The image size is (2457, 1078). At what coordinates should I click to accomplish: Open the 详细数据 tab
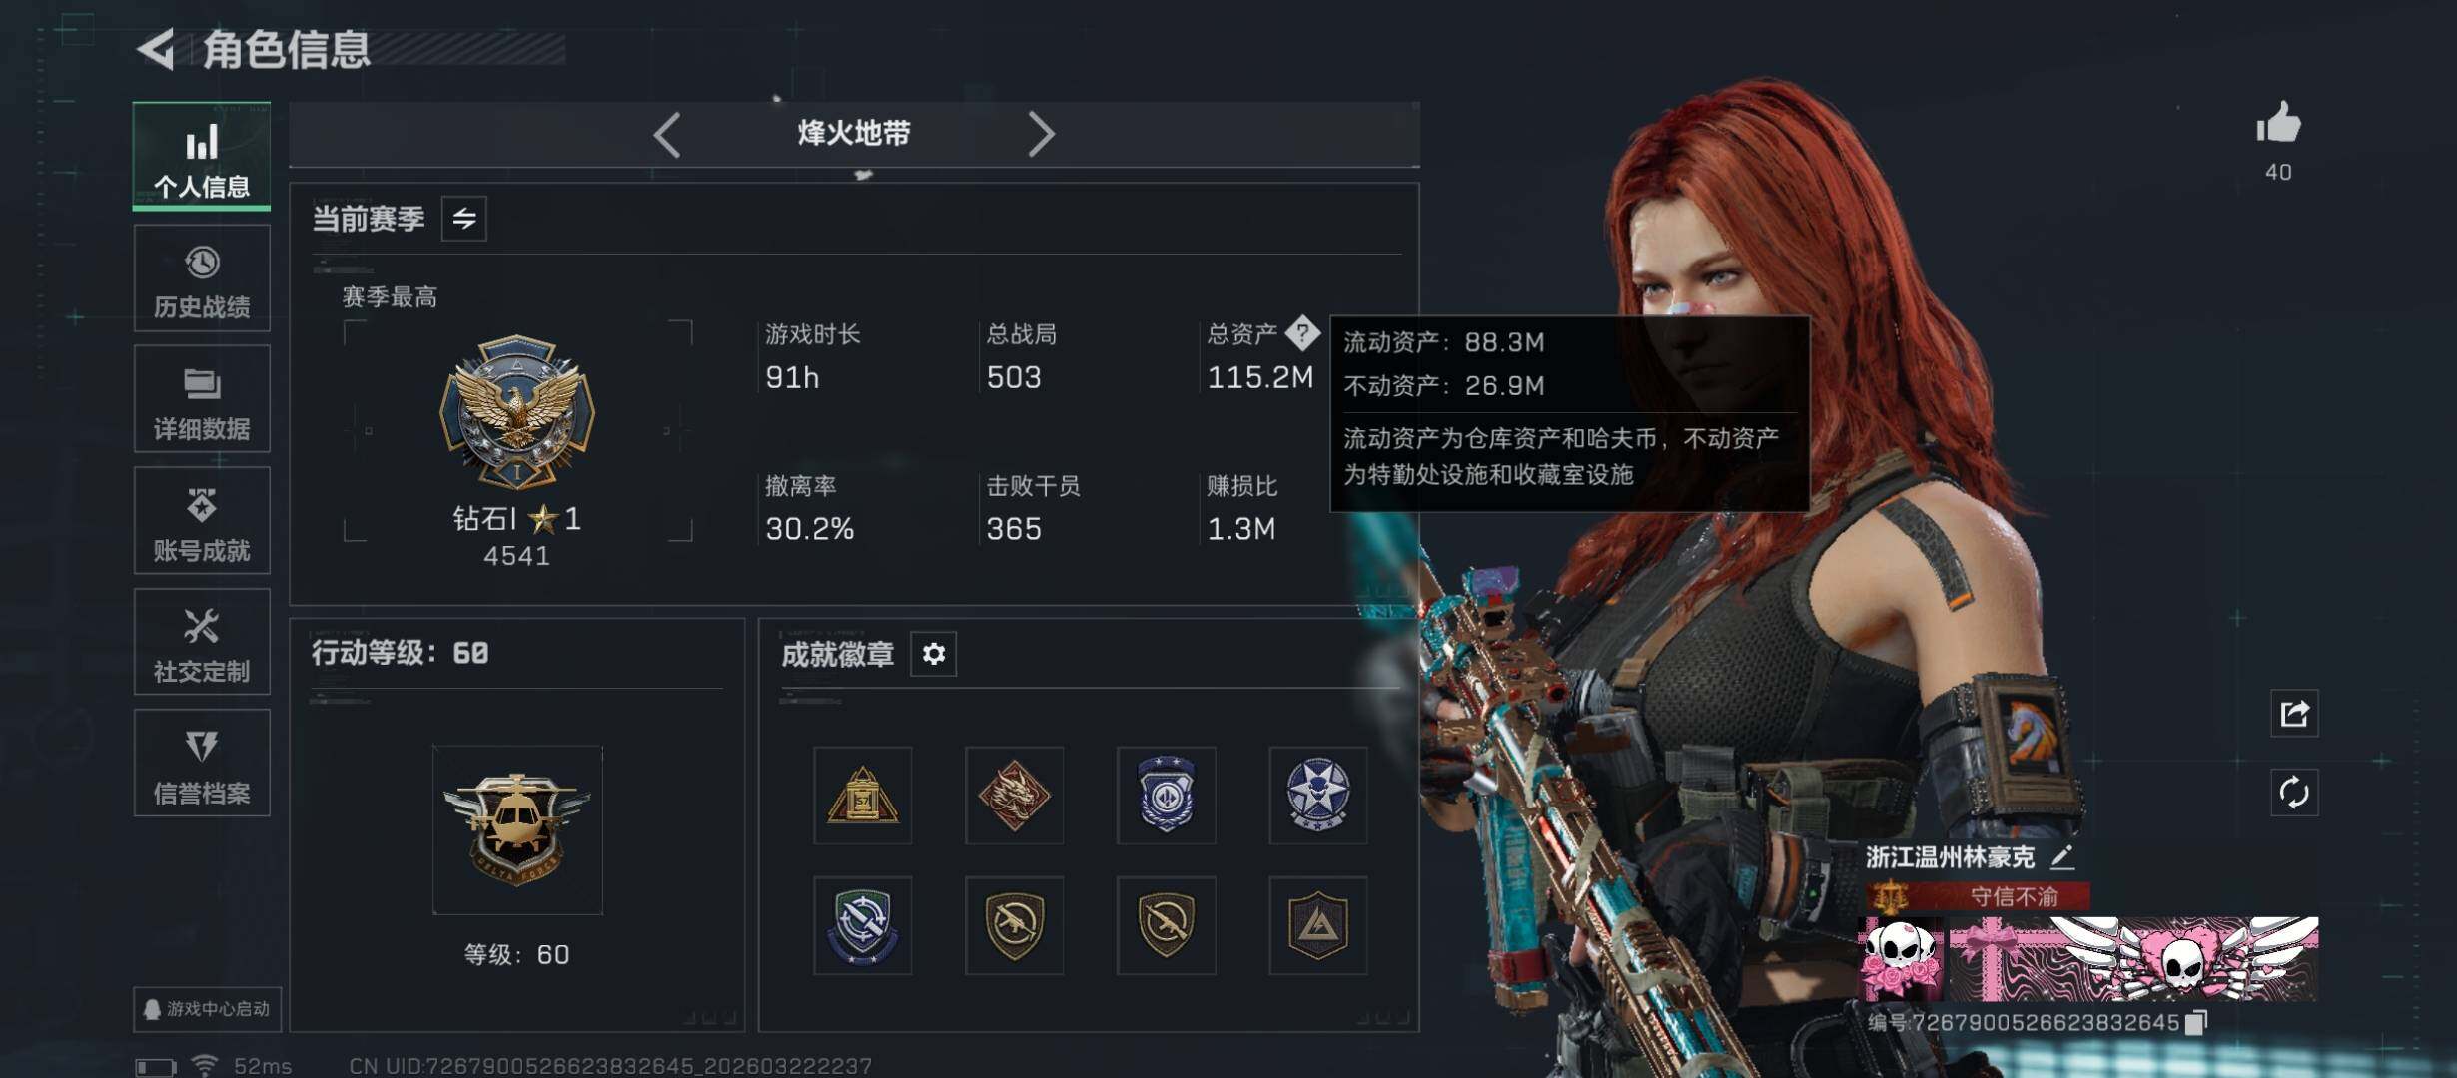tap(202, 399)
